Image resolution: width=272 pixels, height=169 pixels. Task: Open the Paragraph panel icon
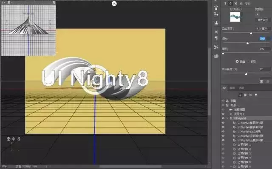(216, 38)
